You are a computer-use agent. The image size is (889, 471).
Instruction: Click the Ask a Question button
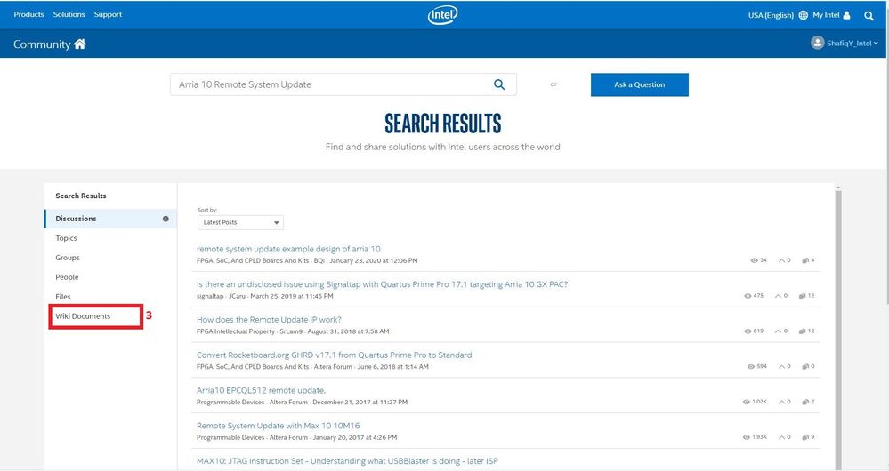tap(640, 85)
